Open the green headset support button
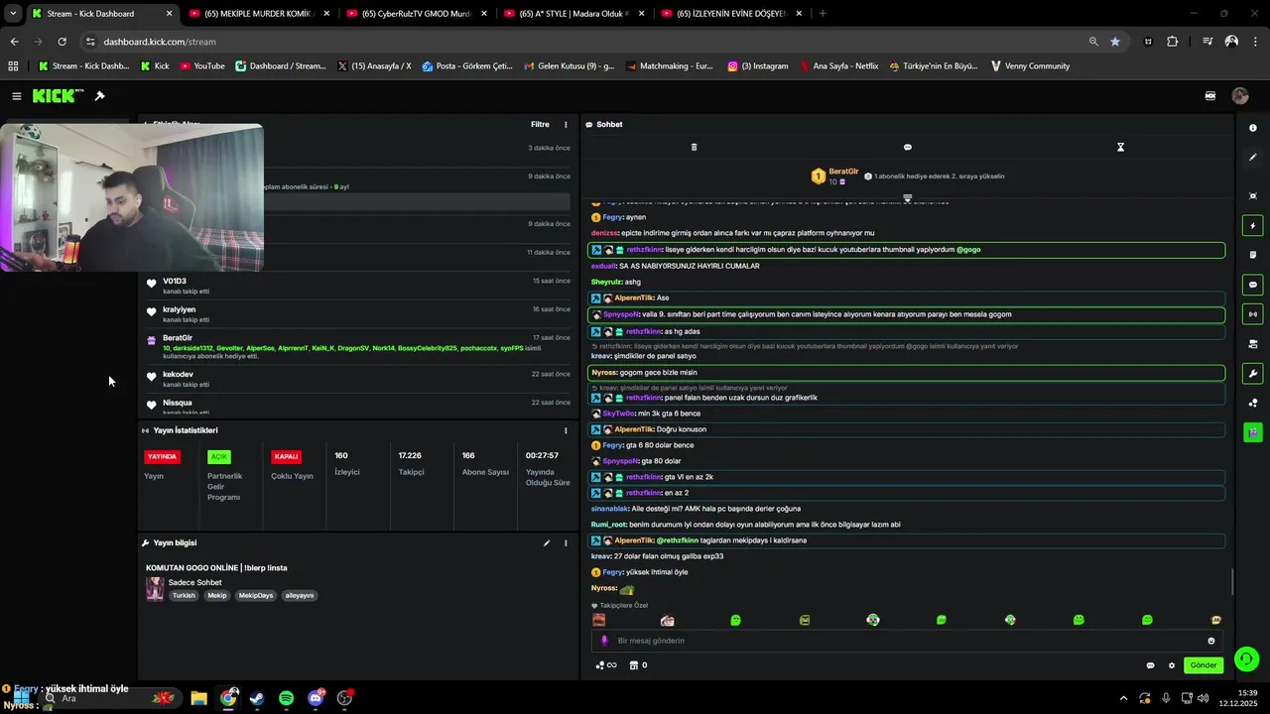Screen dimensions: 1270x714 [x=1246, y=658]
